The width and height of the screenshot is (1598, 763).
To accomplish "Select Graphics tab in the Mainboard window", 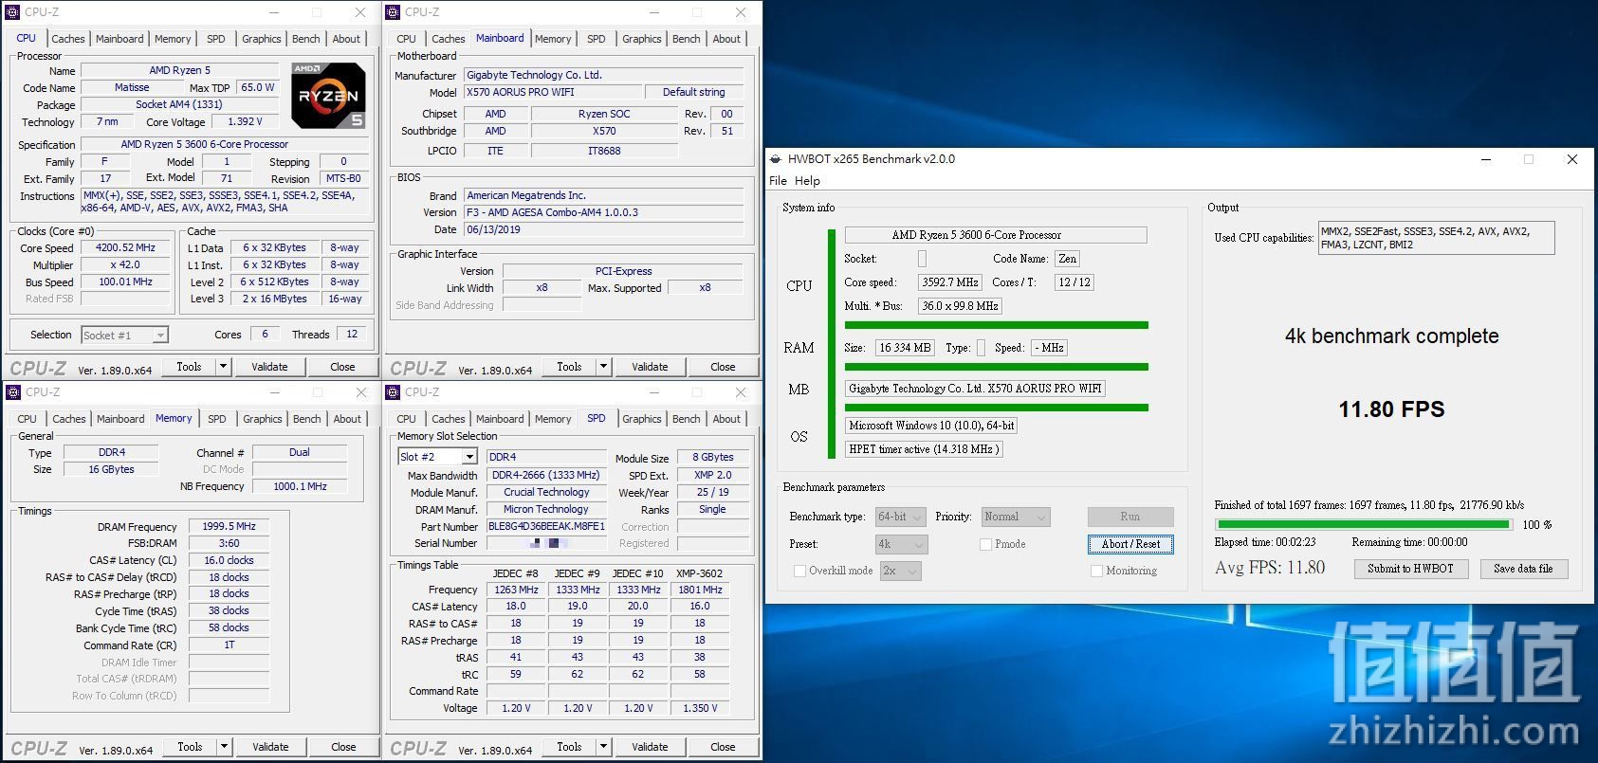I will click(x=642, y=39).
